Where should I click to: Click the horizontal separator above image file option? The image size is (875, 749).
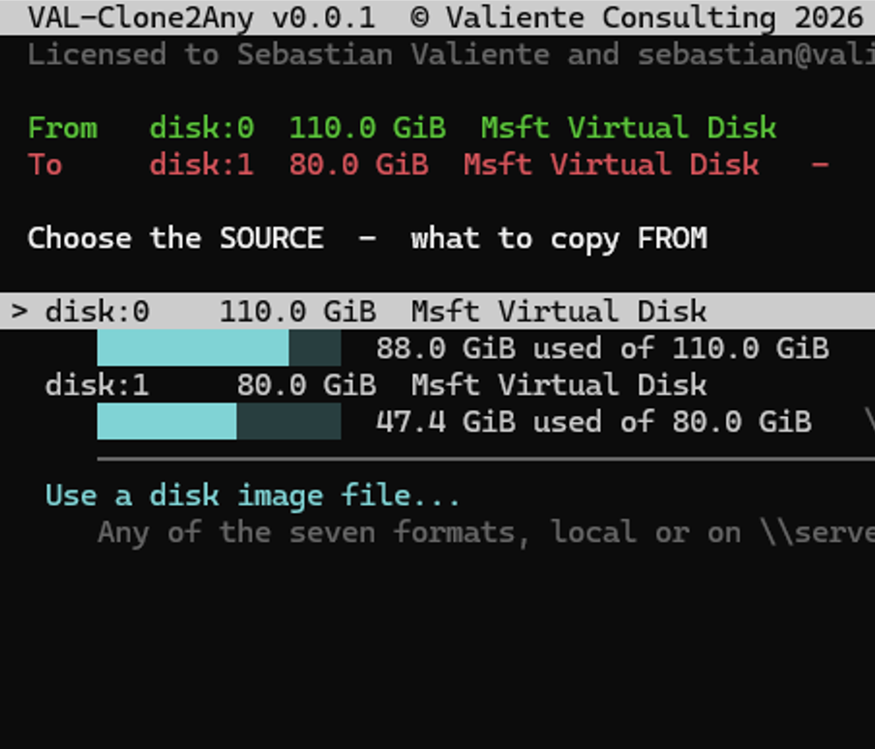[x=486, y=459]
